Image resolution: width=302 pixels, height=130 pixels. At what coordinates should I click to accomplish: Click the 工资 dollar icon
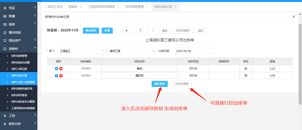[x=5, y=116]
